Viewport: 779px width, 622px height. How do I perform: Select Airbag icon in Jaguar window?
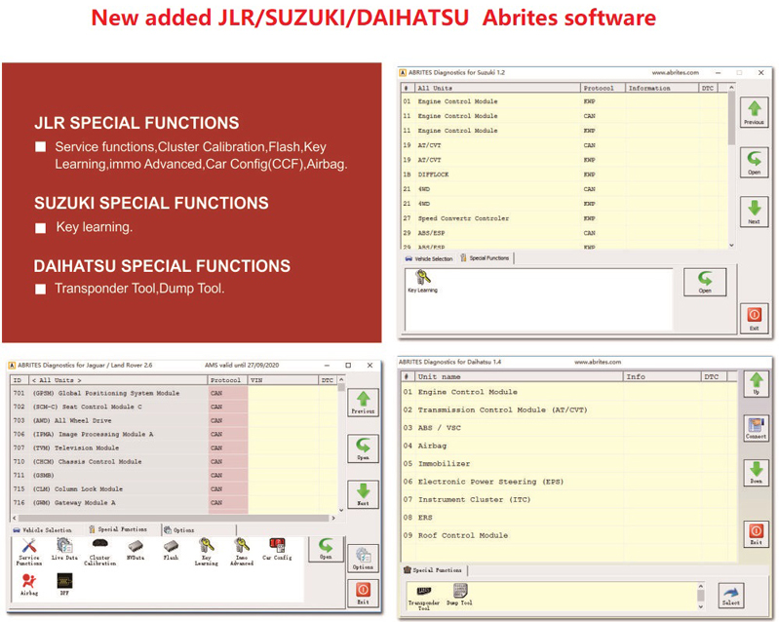point(29,584)
